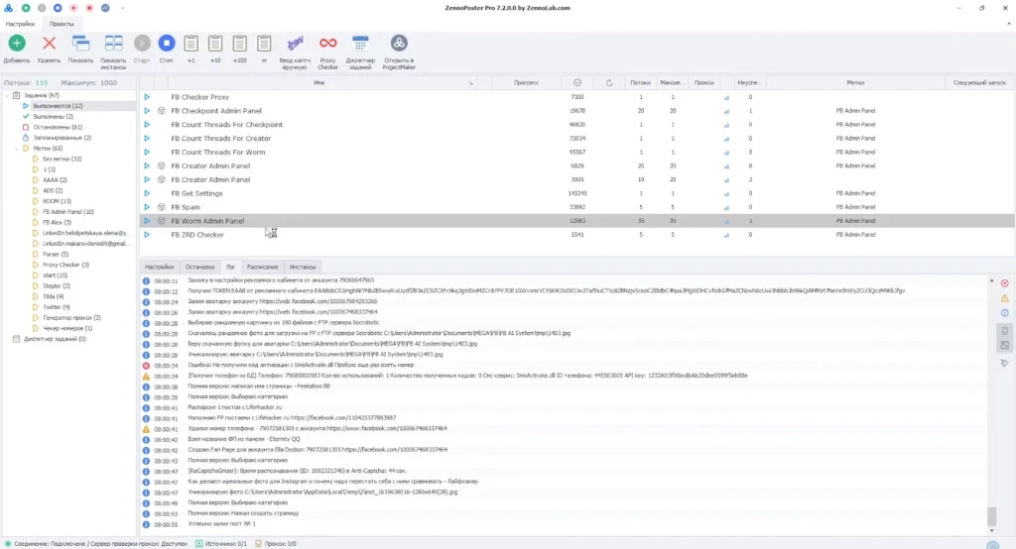This screenshot has width=1016, height=549.
Task: Click Открыть в ProjectMaker icon
Action: 399,43
